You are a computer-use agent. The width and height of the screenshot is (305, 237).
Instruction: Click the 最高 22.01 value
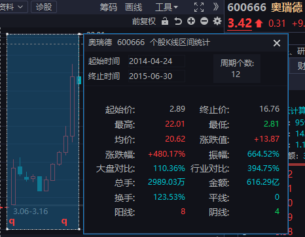click(175, 124)
